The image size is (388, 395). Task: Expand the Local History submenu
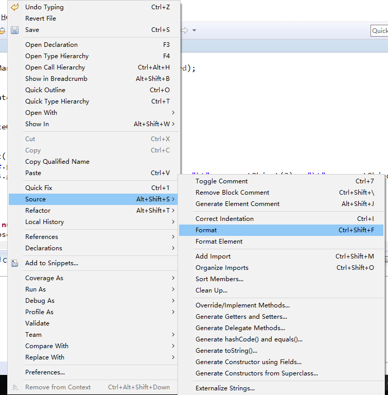[94, 221]
